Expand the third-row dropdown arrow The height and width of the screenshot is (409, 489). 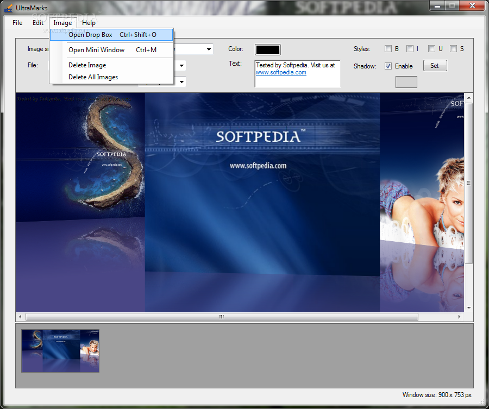click(181, 81)
